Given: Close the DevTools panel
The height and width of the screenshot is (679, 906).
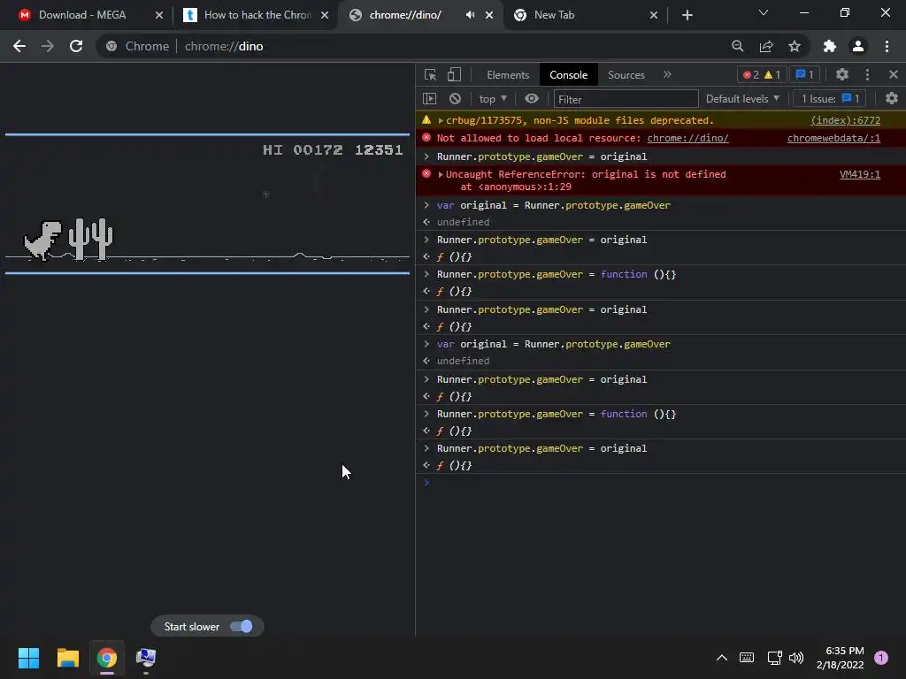Looking at the screenshot, I should click(x=894, y=74).
